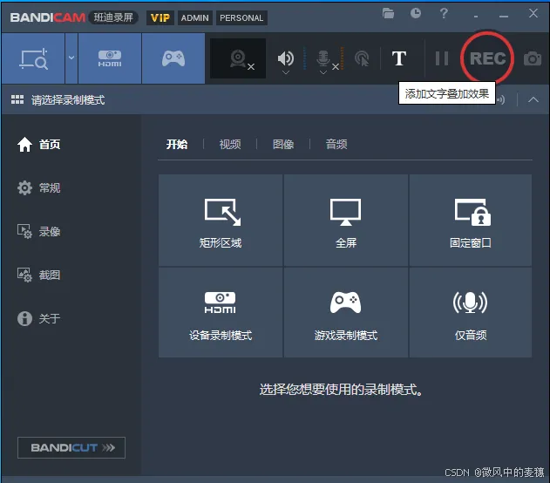Toggle the speaker sound recording
This screenshot has width=550, height=483.
[x=286, y=58]
